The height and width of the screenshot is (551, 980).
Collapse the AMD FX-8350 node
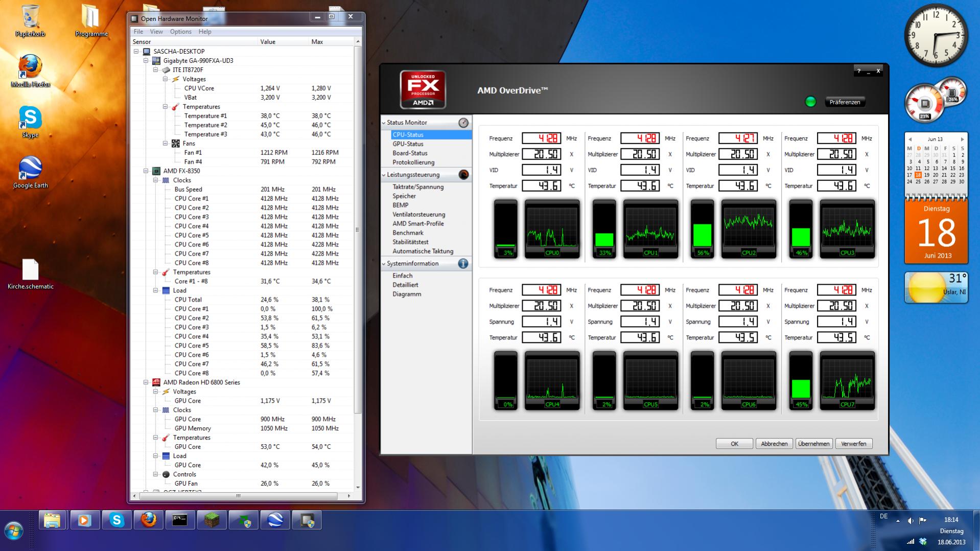[146, 171]
